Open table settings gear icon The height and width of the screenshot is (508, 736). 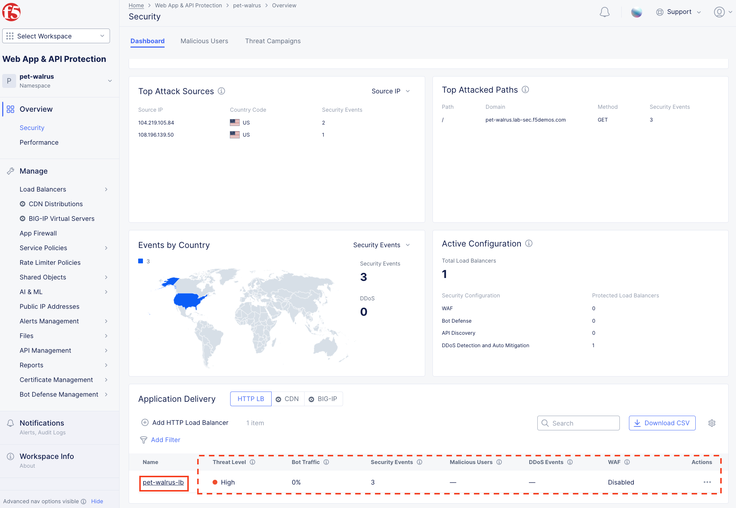[712, 423]
